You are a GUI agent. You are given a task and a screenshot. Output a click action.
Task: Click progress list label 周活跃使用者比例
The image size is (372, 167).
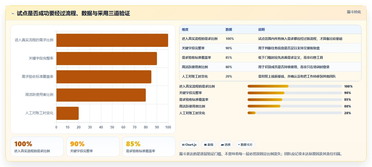192,106
